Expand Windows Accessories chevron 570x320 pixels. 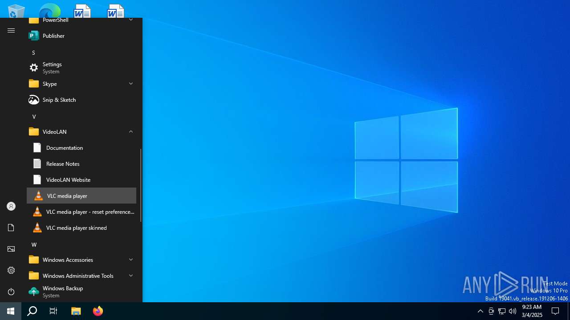[x=131, y=260]
